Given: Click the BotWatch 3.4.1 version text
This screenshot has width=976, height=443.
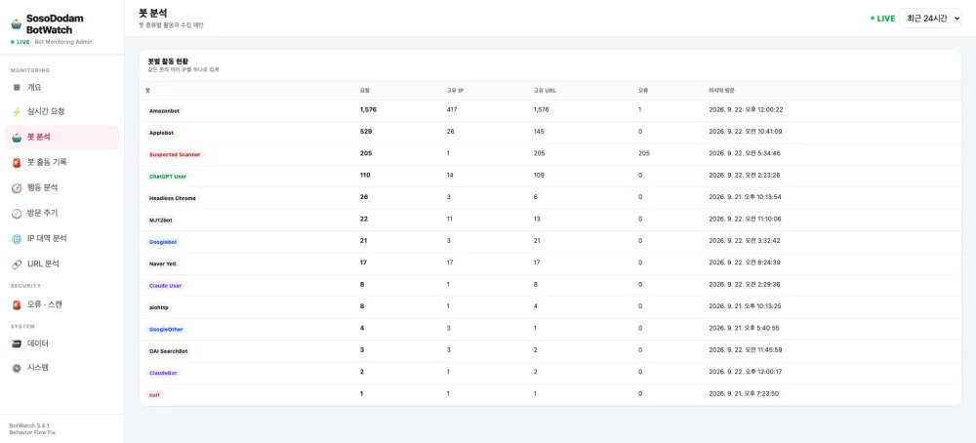Looking at the screenshot, I should click(29, 426).
